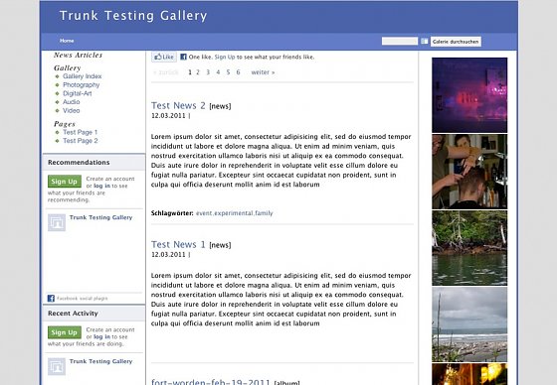Open the haircut photo thumbnail
This screenshot has height=385, width=557.
469,172
